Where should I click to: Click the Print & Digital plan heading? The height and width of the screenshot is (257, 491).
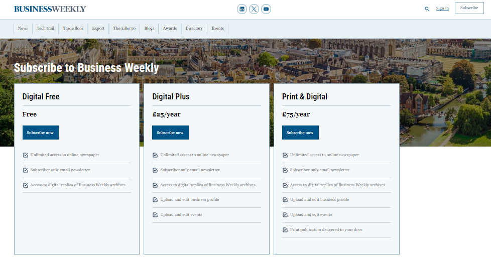tap(305, 97)
